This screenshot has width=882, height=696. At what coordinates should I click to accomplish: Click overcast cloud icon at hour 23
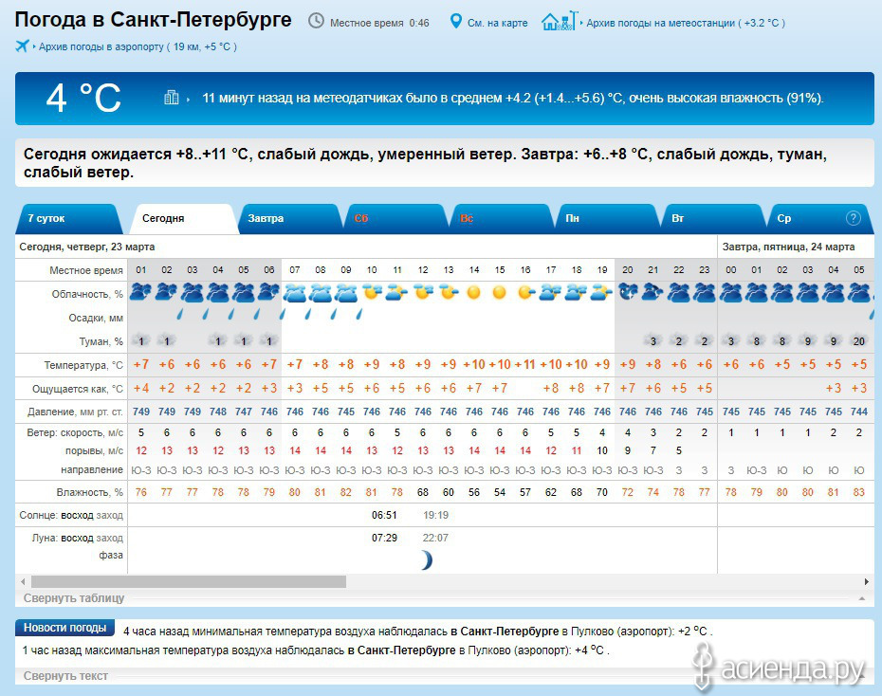(705, 292)
